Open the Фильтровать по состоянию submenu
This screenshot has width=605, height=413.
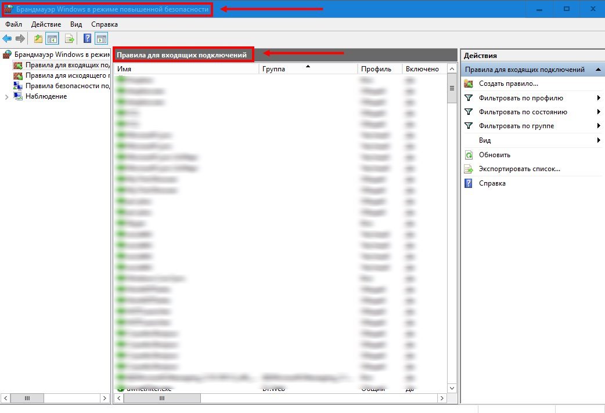[x=598, y=112]
